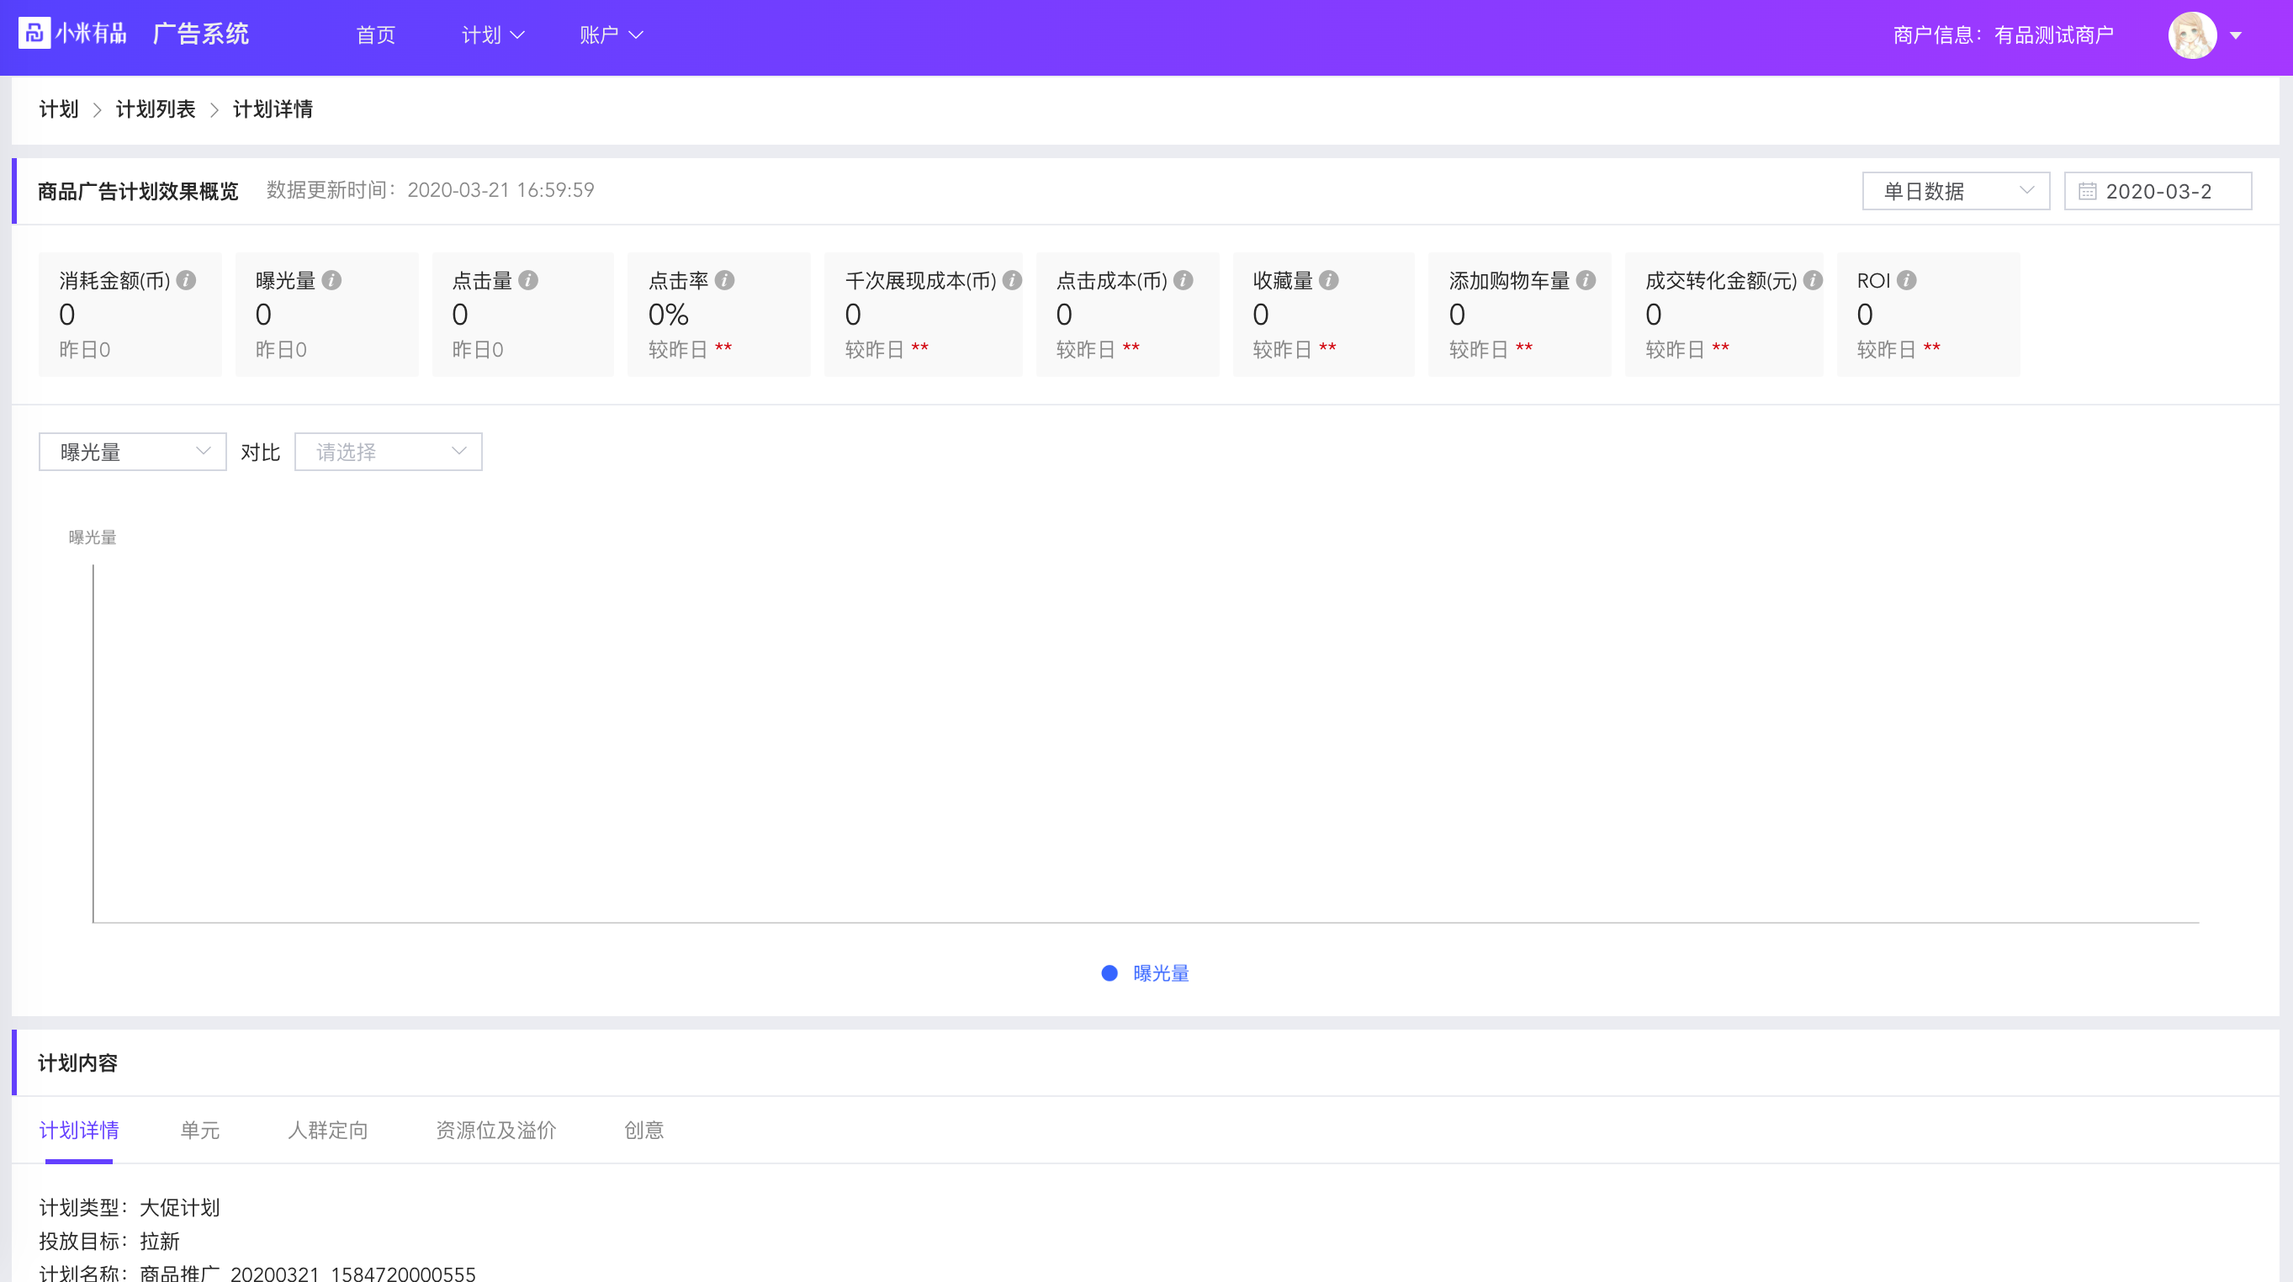This screenshot has width=2293, height=1282.
Task: Switch to the 资源位及溢价 tab
Action: point(495,1130)
